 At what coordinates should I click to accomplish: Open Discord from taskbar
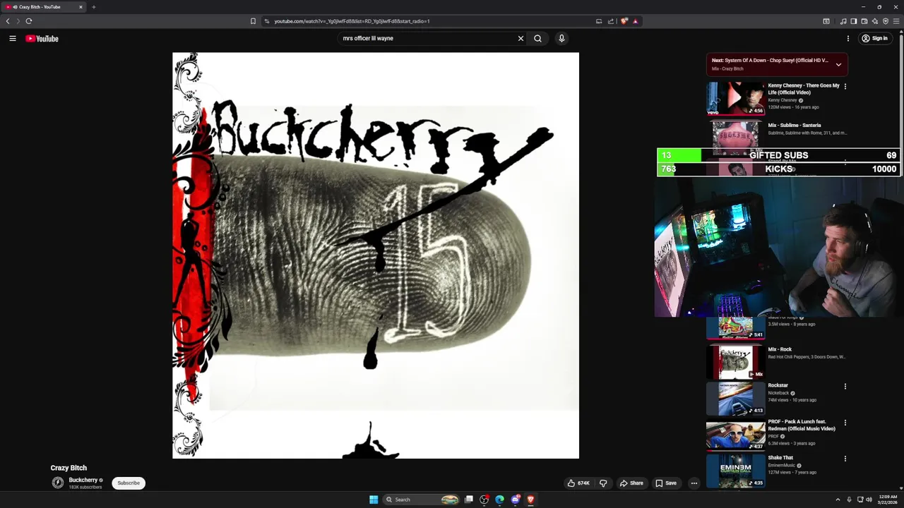click(516, 500)
